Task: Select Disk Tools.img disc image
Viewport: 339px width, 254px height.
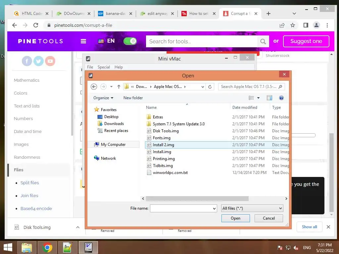Action: (x=166, y=131)
